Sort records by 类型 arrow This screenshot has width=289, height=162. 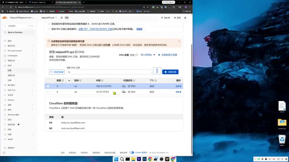[x=69, y=81]
